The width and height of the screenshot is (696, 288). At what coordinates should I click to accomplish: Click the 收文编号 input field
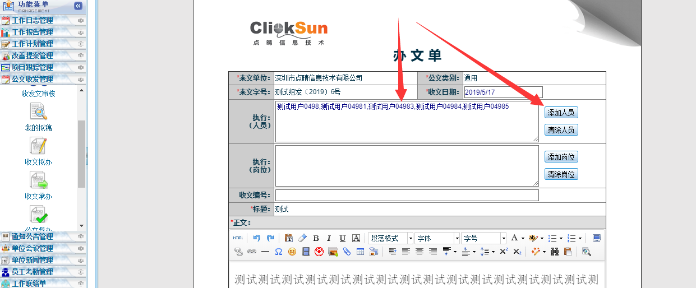407,195
